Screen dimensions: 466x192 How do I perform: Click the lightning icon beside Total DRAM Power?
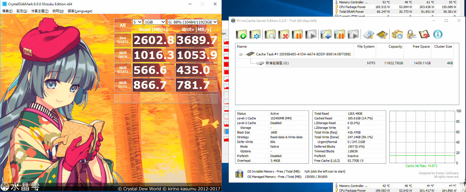(x=336, y=12)
